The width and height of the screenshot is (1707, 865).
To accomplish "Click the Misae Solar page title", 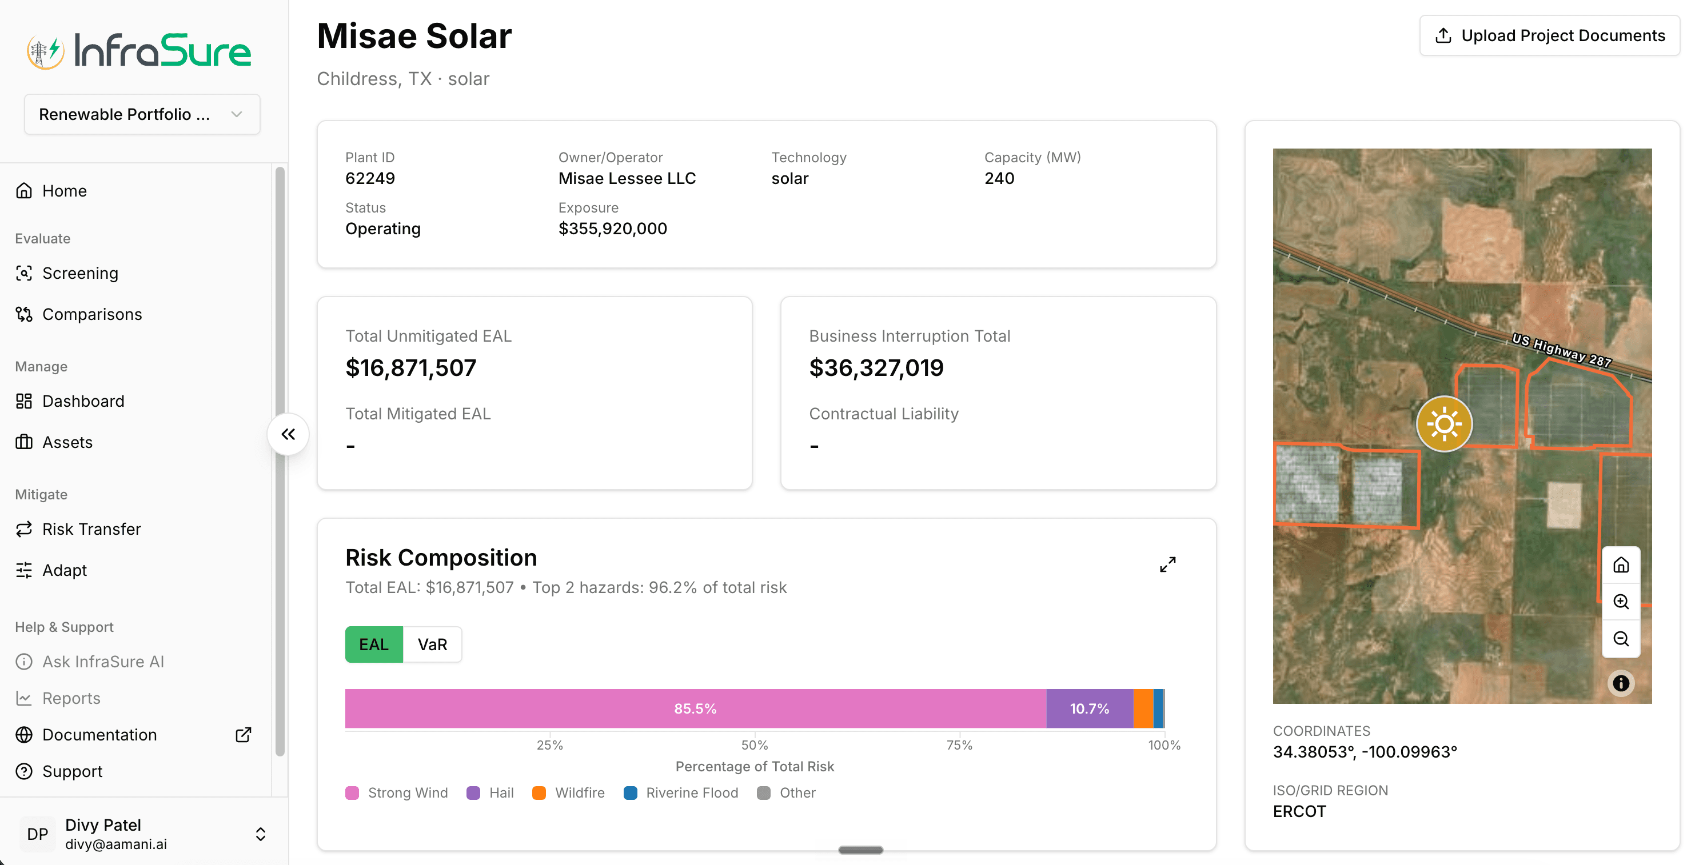I will [x=414, y=36].
